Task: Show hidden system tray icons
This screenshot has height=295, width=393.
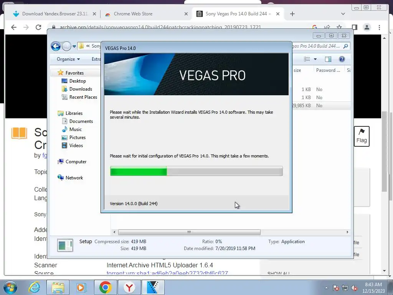Action: (x=326, y=288)
